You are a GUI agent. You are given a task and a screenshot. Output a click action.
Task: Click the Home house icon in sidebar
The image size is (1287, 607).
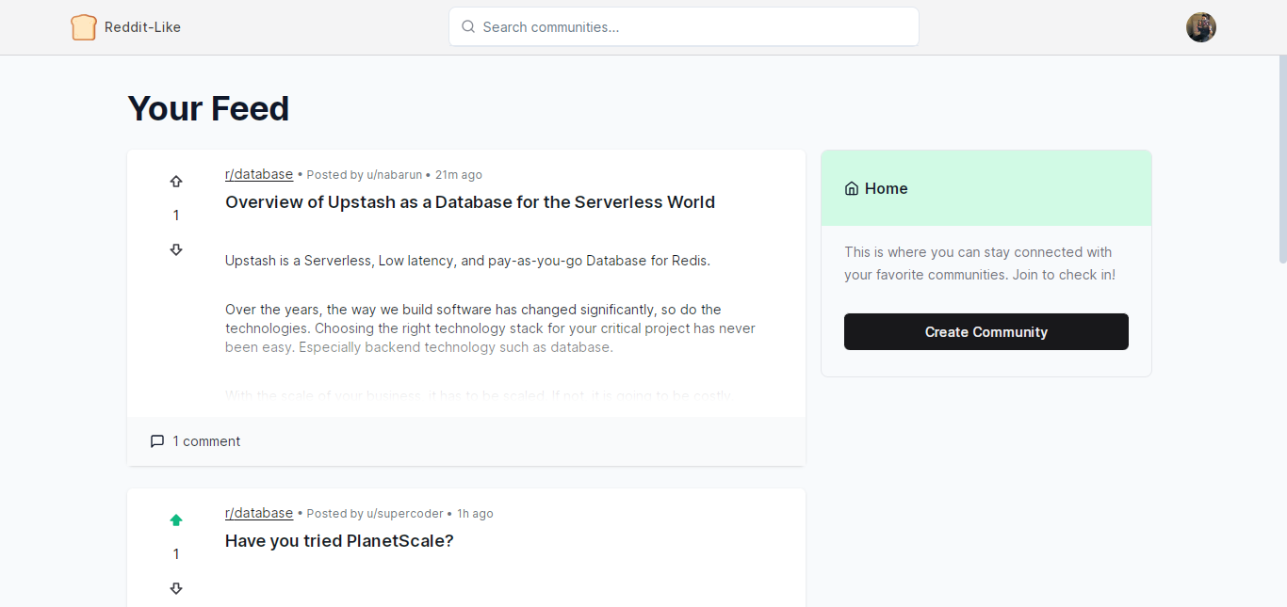coord(852,188)
